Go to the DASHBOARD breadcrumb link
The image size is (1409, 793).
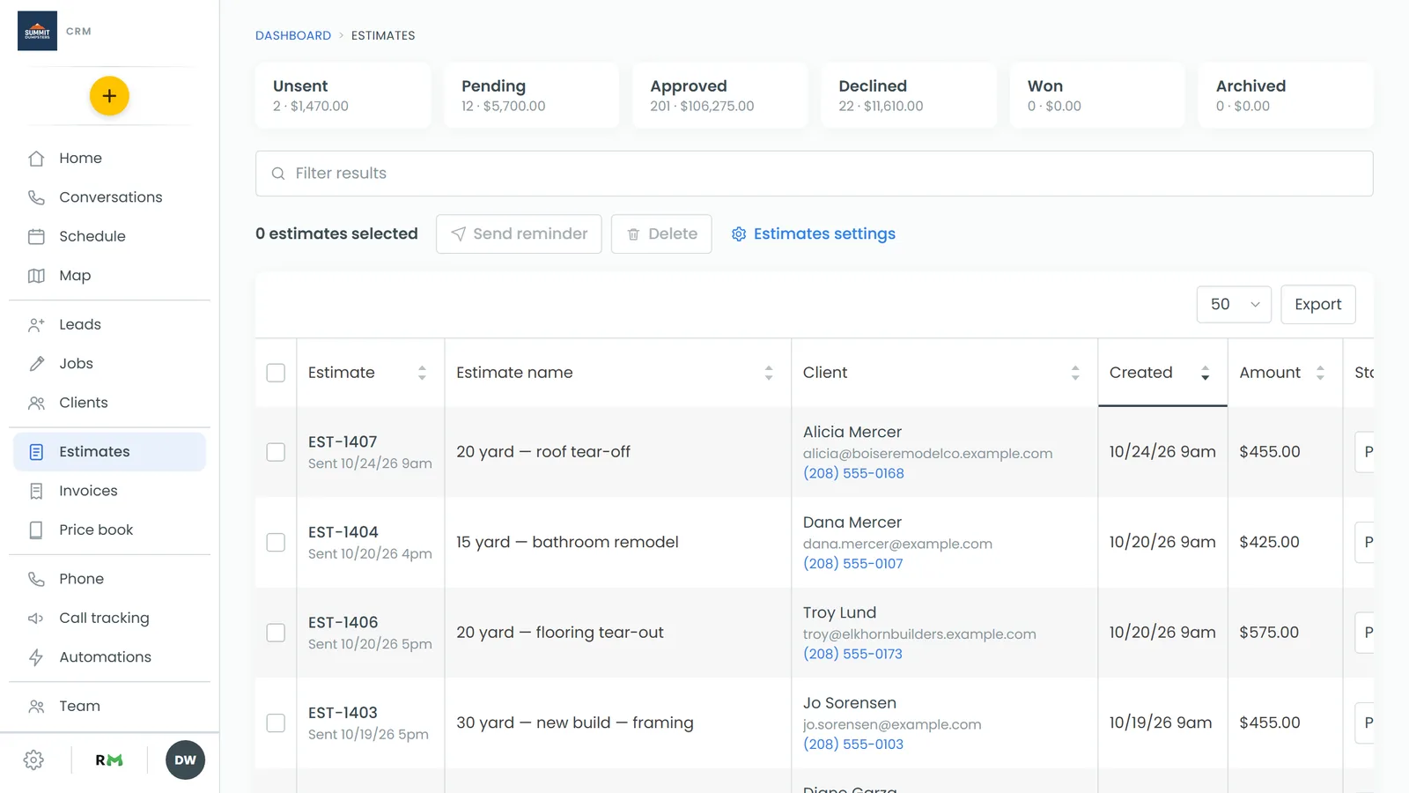pyautogui.click(x=293, y=35)
